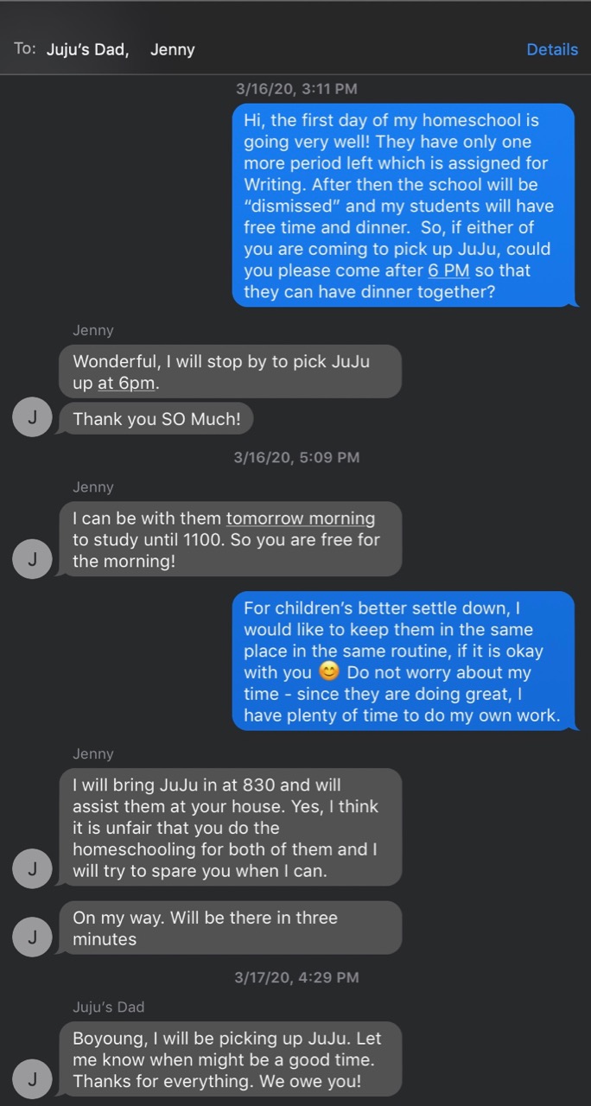591x1106 pixels.
Task: Click avatar beside "On my way" message
Action: (32, 937)
